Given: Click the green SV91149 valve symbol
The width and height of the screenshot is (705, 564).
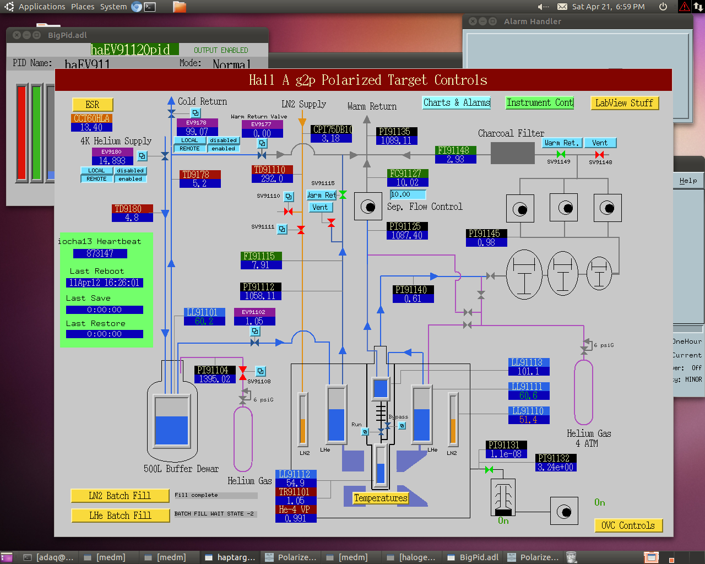Looking at the screenshot, I should pos(561,154).
